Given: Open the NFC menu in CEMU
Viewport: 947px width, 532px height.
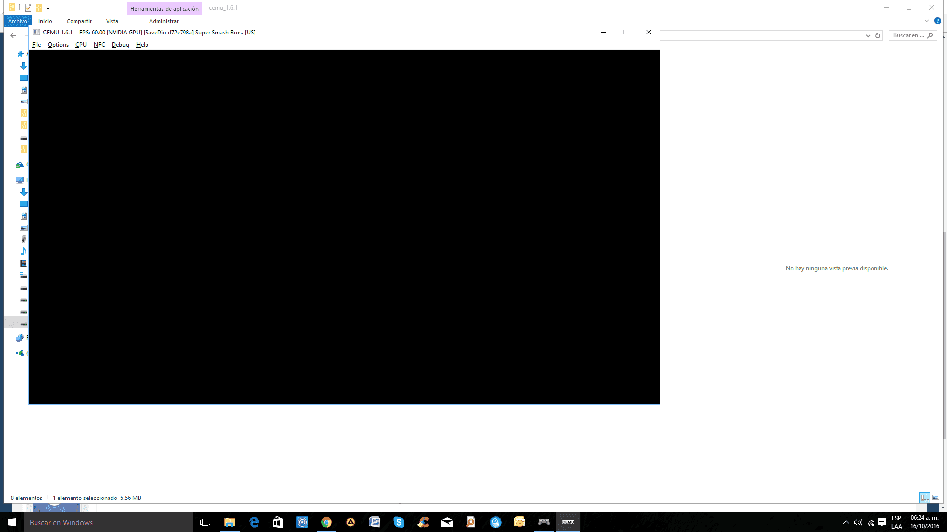Looking at the screenshot, I should [x=99, y=45].
